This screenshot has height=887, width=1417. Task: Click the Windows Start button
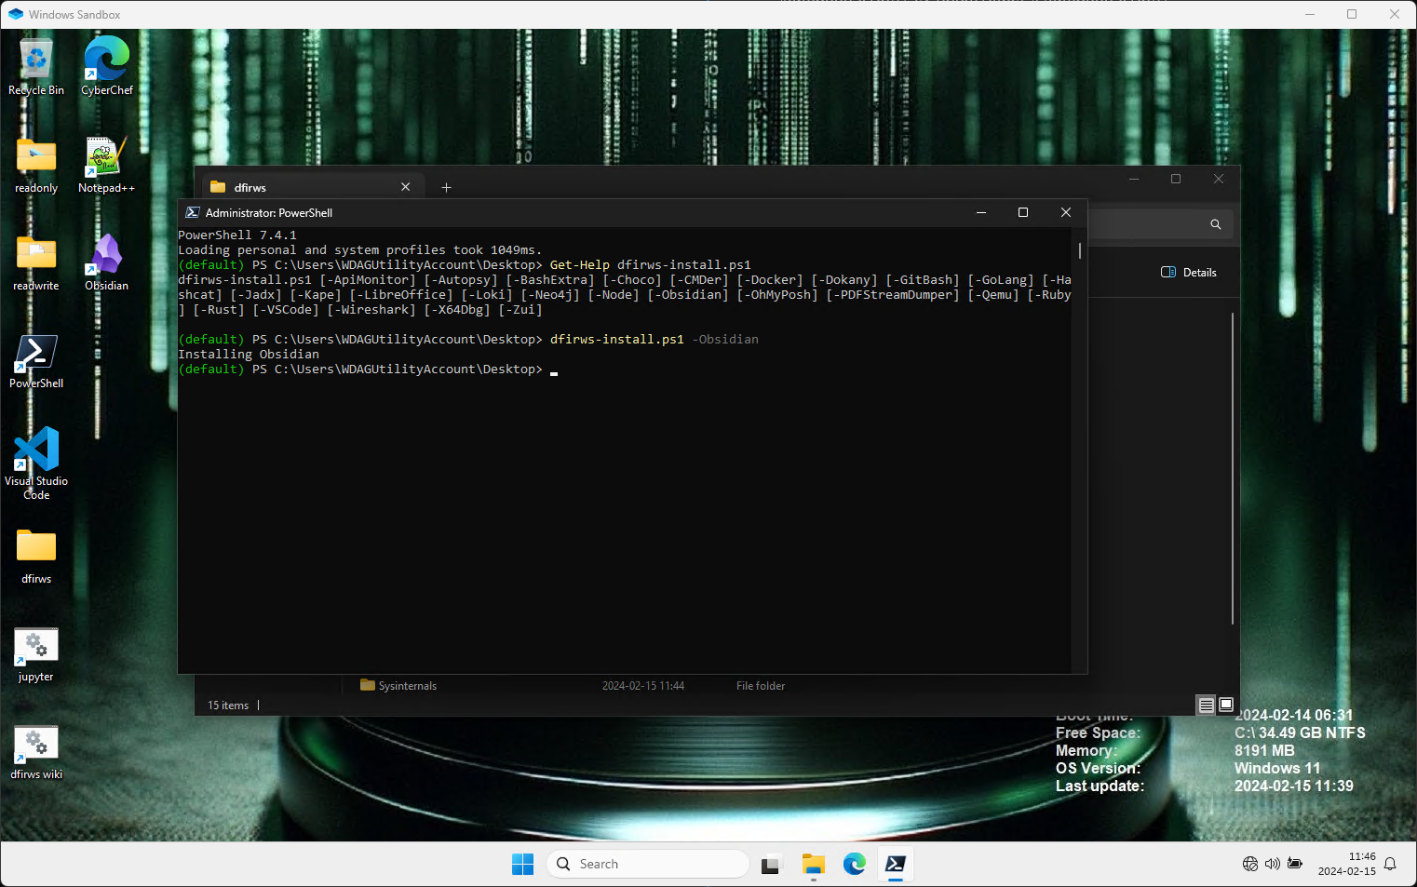point(522,865)
